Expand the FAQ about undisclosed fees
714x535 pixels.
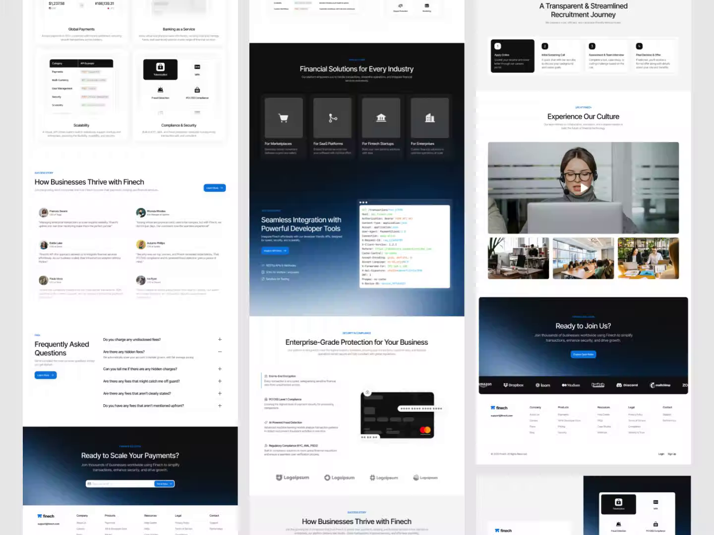(x=220, y=339)
